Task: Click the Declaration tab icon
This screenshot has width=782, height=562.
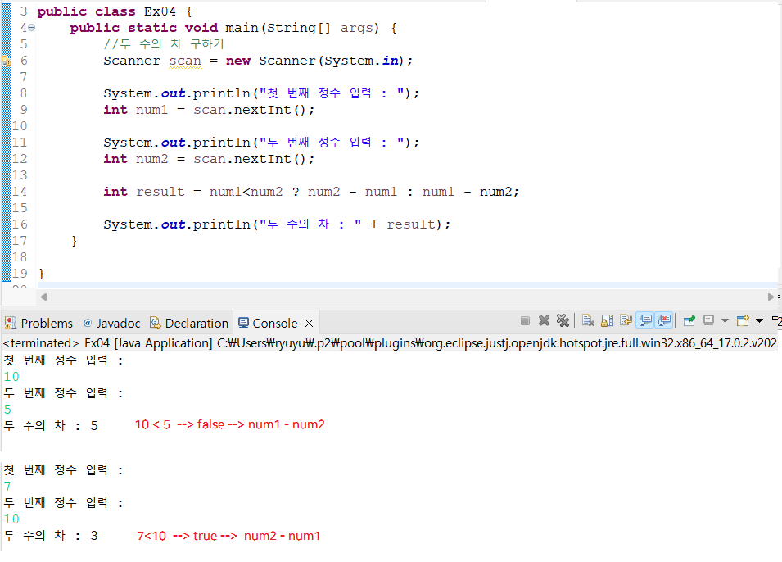Action: tap(155, 323)
